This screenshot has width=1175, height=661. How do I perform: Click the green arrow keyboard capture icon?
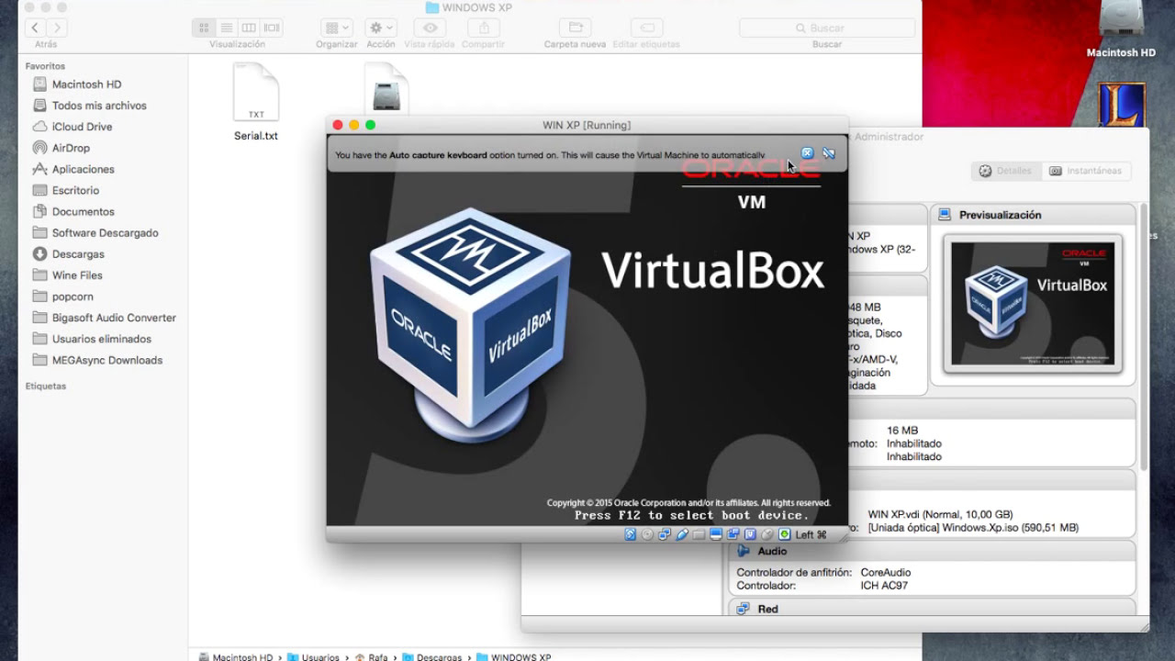[785, 534]
